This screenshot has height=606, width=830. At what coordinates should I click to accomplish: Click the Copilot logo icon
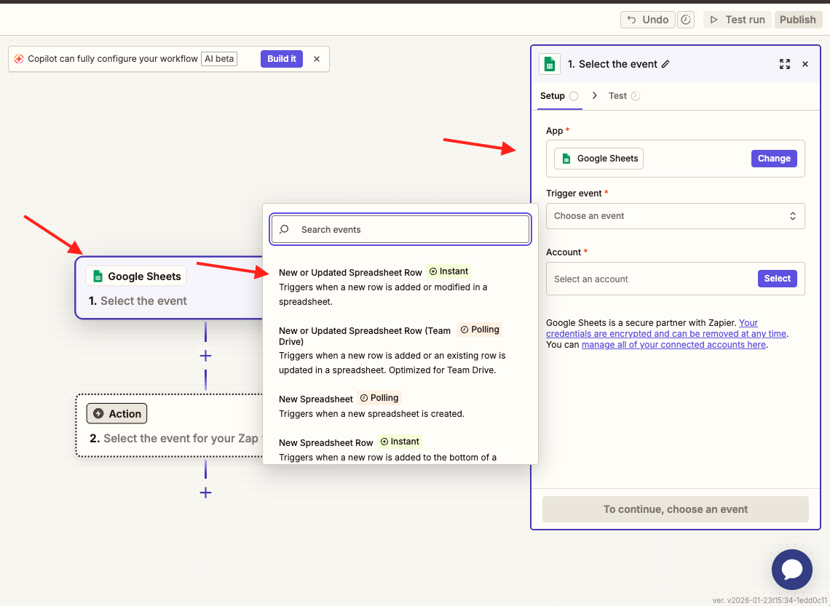(19, 59)
